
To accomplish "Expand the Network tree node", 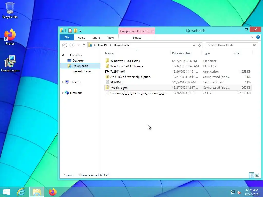I will [x=63, y=93].
